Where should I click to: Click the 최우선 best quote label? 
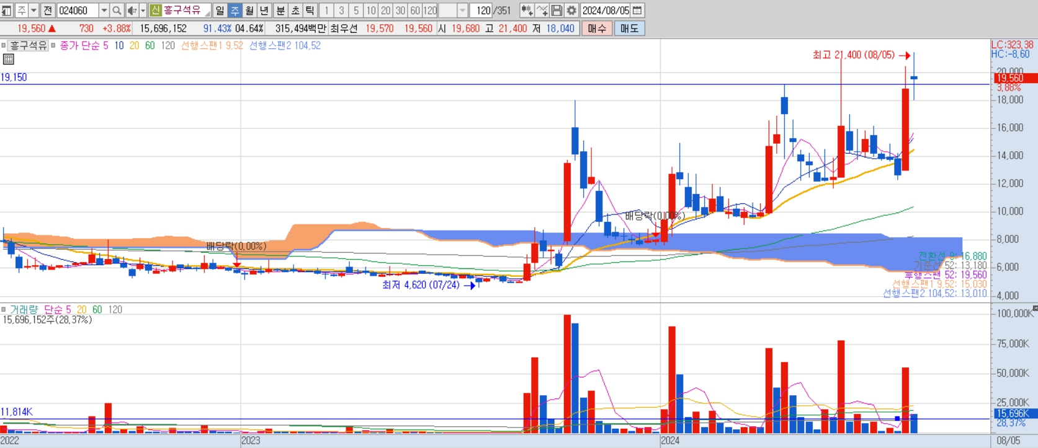(x=344, y=29)
